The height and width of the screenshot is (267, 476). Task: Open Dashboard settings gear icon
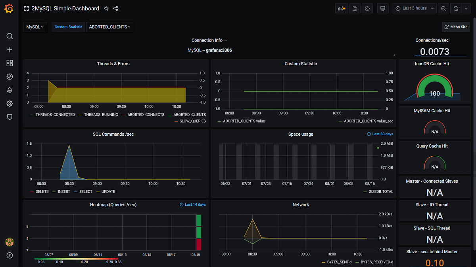[367, 8]
